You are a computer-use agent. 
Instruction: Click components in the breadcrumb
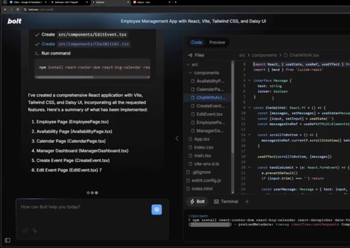(264, 55)
